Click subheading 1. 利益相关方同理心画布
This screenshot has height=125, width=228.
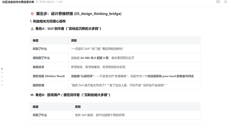pyautogui.click(x=48, y=21)
